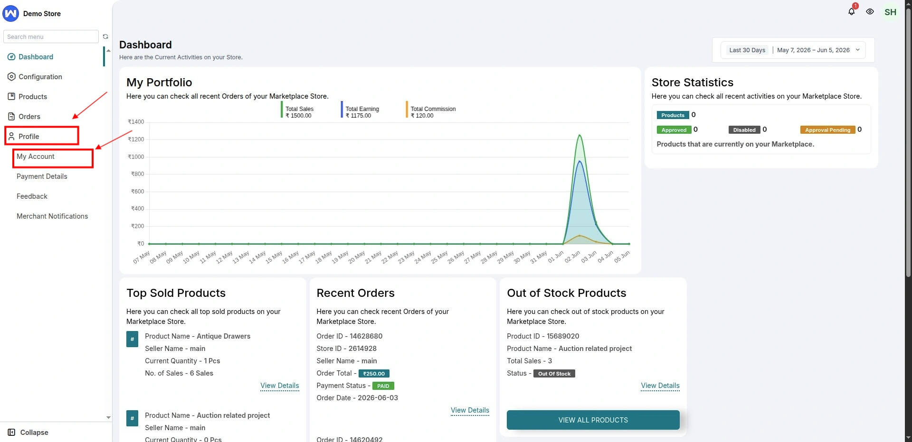The width and height of the screenshot is (912, 442).
Task: Click Store ID - 2614928 text
Action: (347, 349)
